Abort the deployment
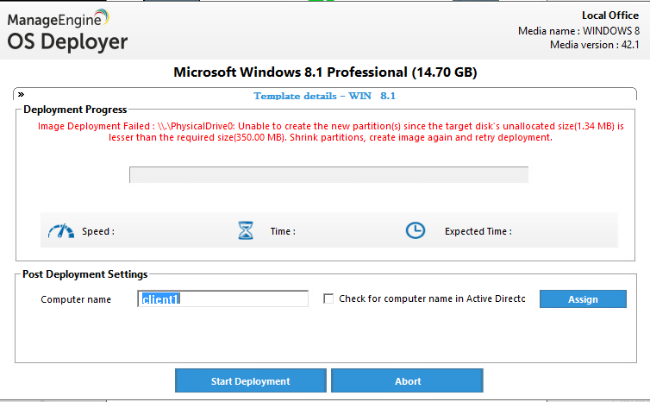Image resolution: width=650 pixels, height=402 pixels. pyautogui.click(x=407, y=380)
